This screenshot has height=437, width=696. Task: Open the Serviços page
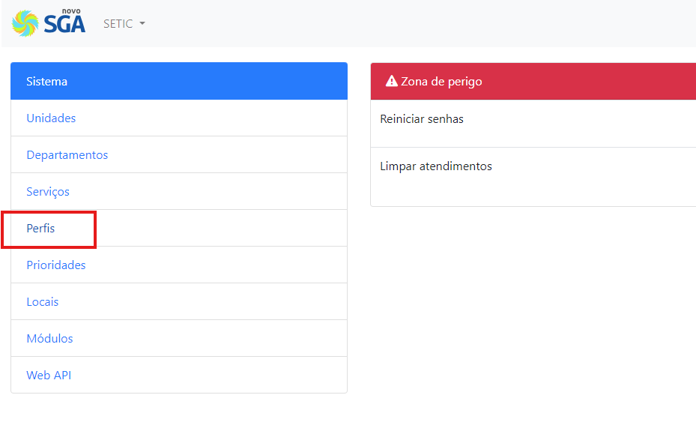pos(48,192)
